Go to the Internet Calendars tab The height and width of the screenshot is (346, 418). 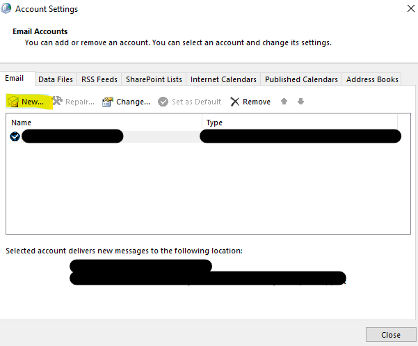tap(223, 79)
